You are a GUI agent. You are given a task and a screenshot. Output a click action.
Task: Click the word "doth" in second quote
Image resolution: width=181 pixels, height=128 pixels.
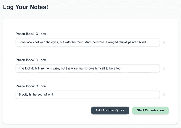point(35,69)
